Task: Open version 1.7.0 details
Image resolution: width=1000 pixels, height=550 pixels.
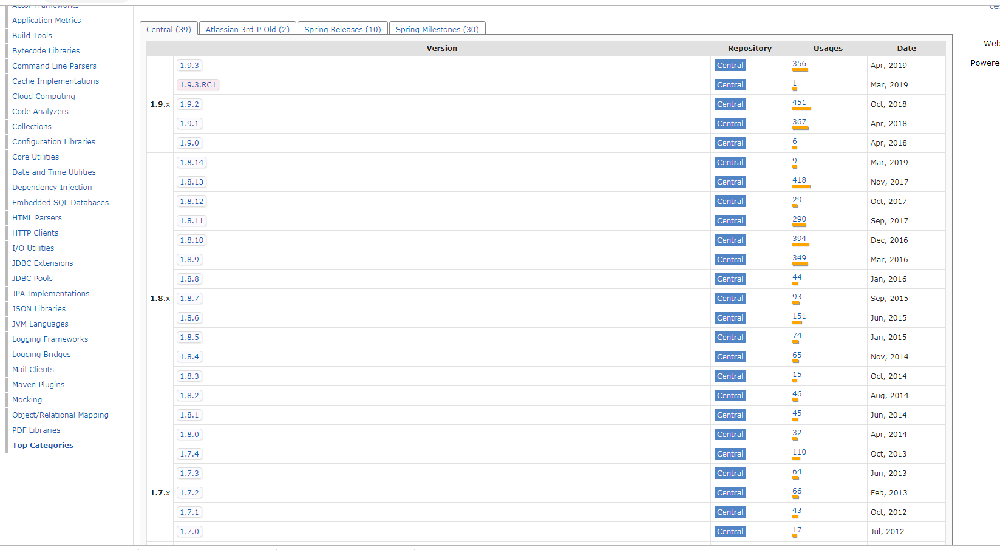Action: 189,531
